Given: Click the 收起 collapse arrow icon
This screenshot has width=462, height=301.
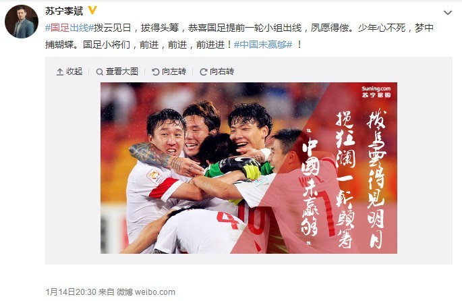Looking at the screenshot, I should (60, 72).
